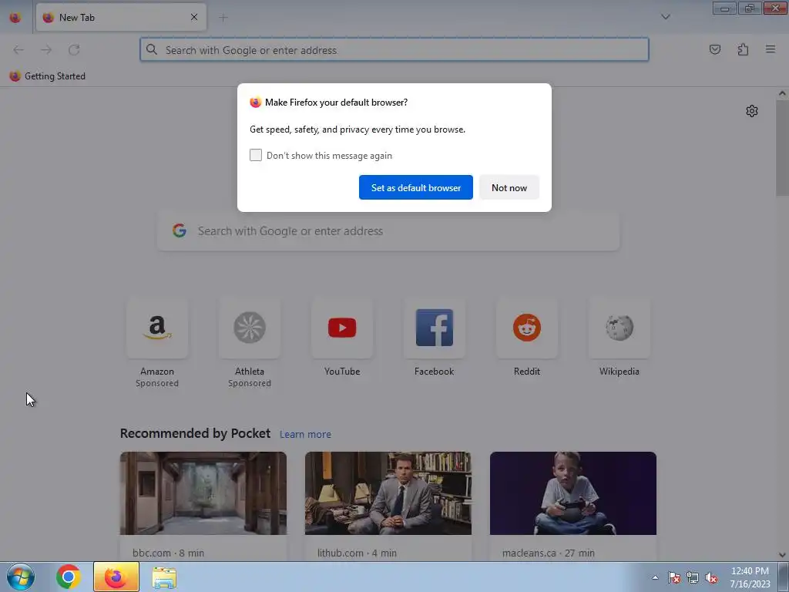Open the List all tabs chevron
Screen dimensions: 789x592
click(665, 17)
